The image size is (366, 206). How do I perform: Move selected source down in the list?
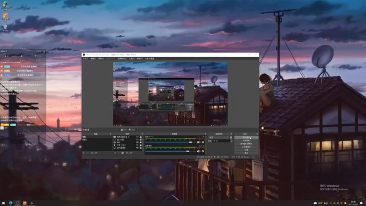pos(131,153)
